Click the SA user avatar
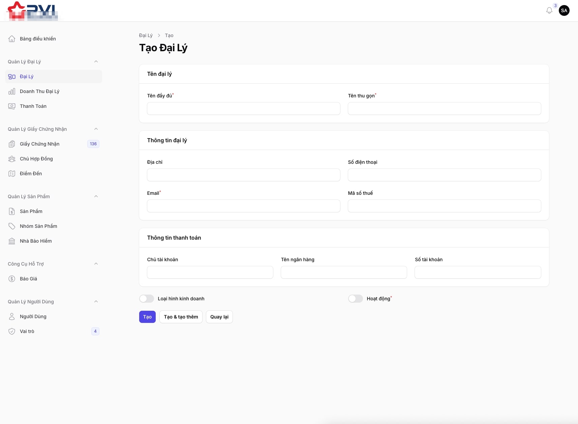 pos(564,10)
